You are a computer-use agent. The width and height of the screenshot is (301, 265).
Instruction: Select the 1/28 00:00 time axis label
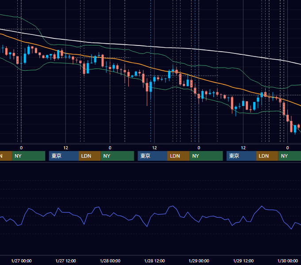(x=110, y=261)
